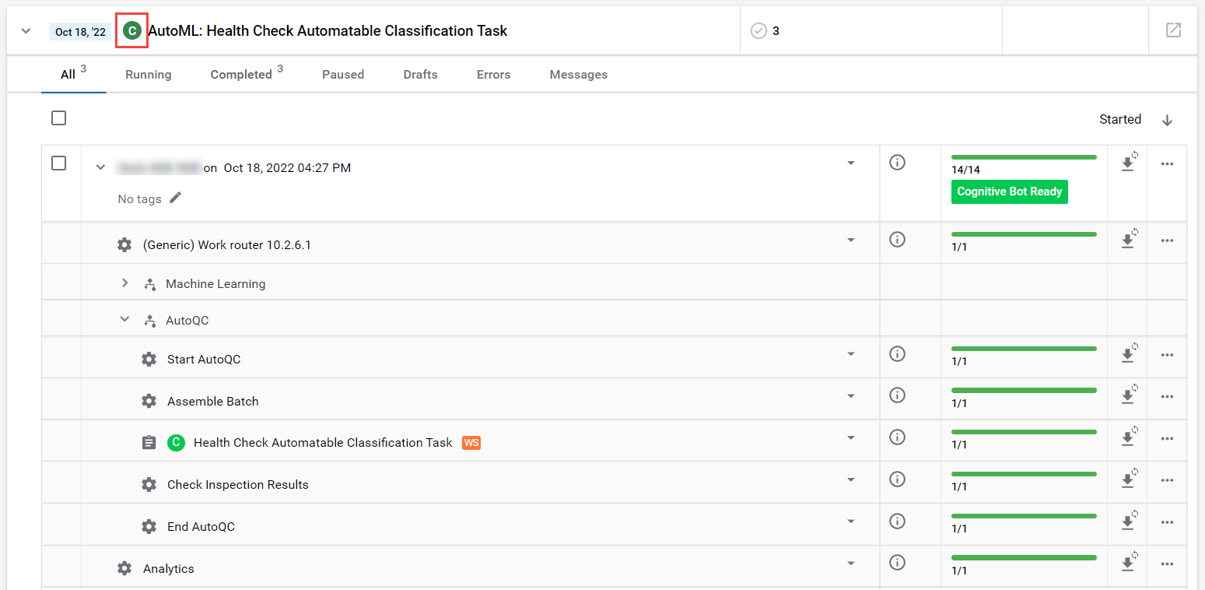Image resolution: width=1205 pixels, height=590 pixels.
Task: Expand the Machine Learning branch
Action: [x=124, y=283]
